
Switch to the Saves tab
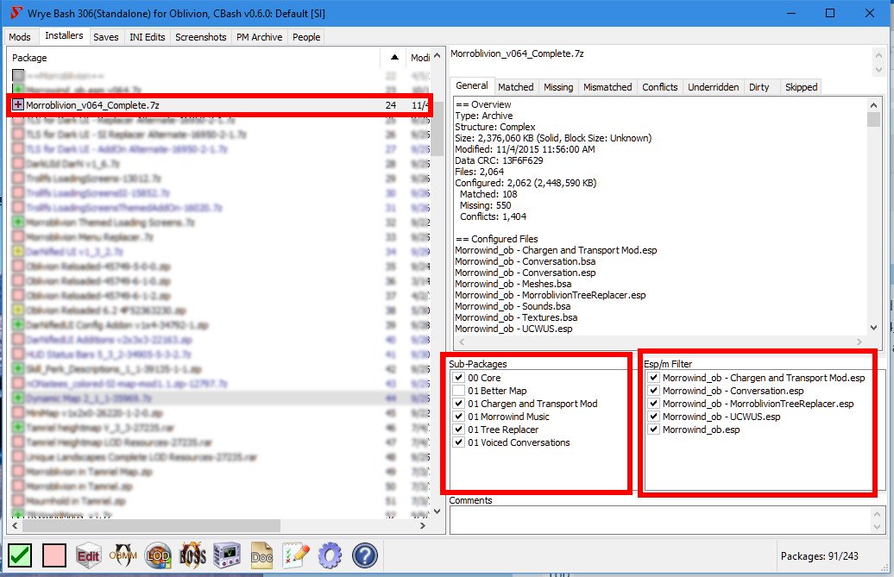click(106, 37)
